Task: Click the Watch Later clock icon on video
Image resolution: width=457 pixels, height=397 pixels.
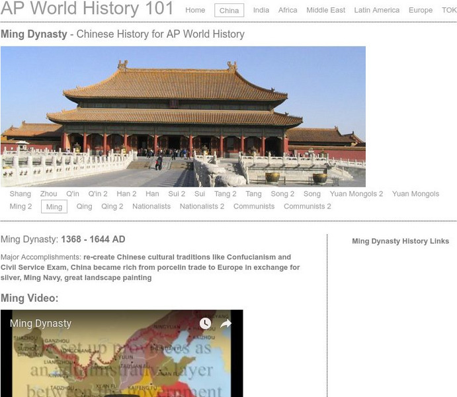Action: tap(205, 324)
